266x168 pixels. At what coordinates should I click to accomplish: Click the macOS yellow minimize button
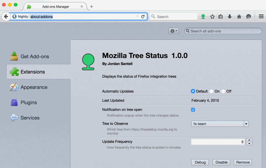[x=10, y=5]
